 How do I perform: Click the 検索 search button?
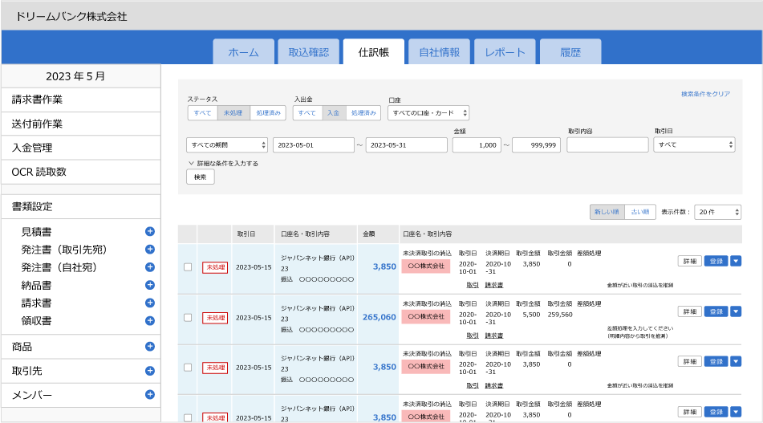(x=201, y=177)
